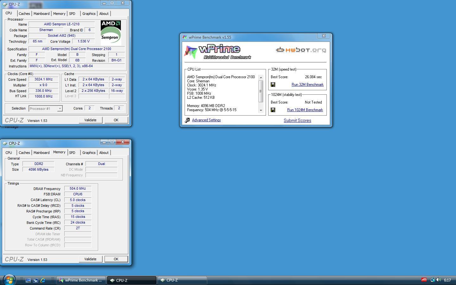Open Mainboard tab in lower CPU-Z window

[41, 153]
